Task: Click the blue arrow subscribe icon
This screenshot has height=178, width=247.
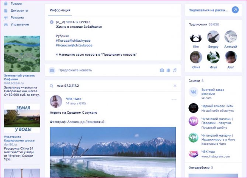Action: coord(235,10)
